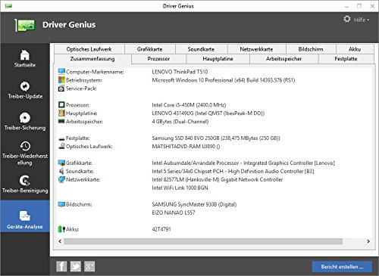Click the SAMSUNG SyncMaster 930B value

pos(194,204)
